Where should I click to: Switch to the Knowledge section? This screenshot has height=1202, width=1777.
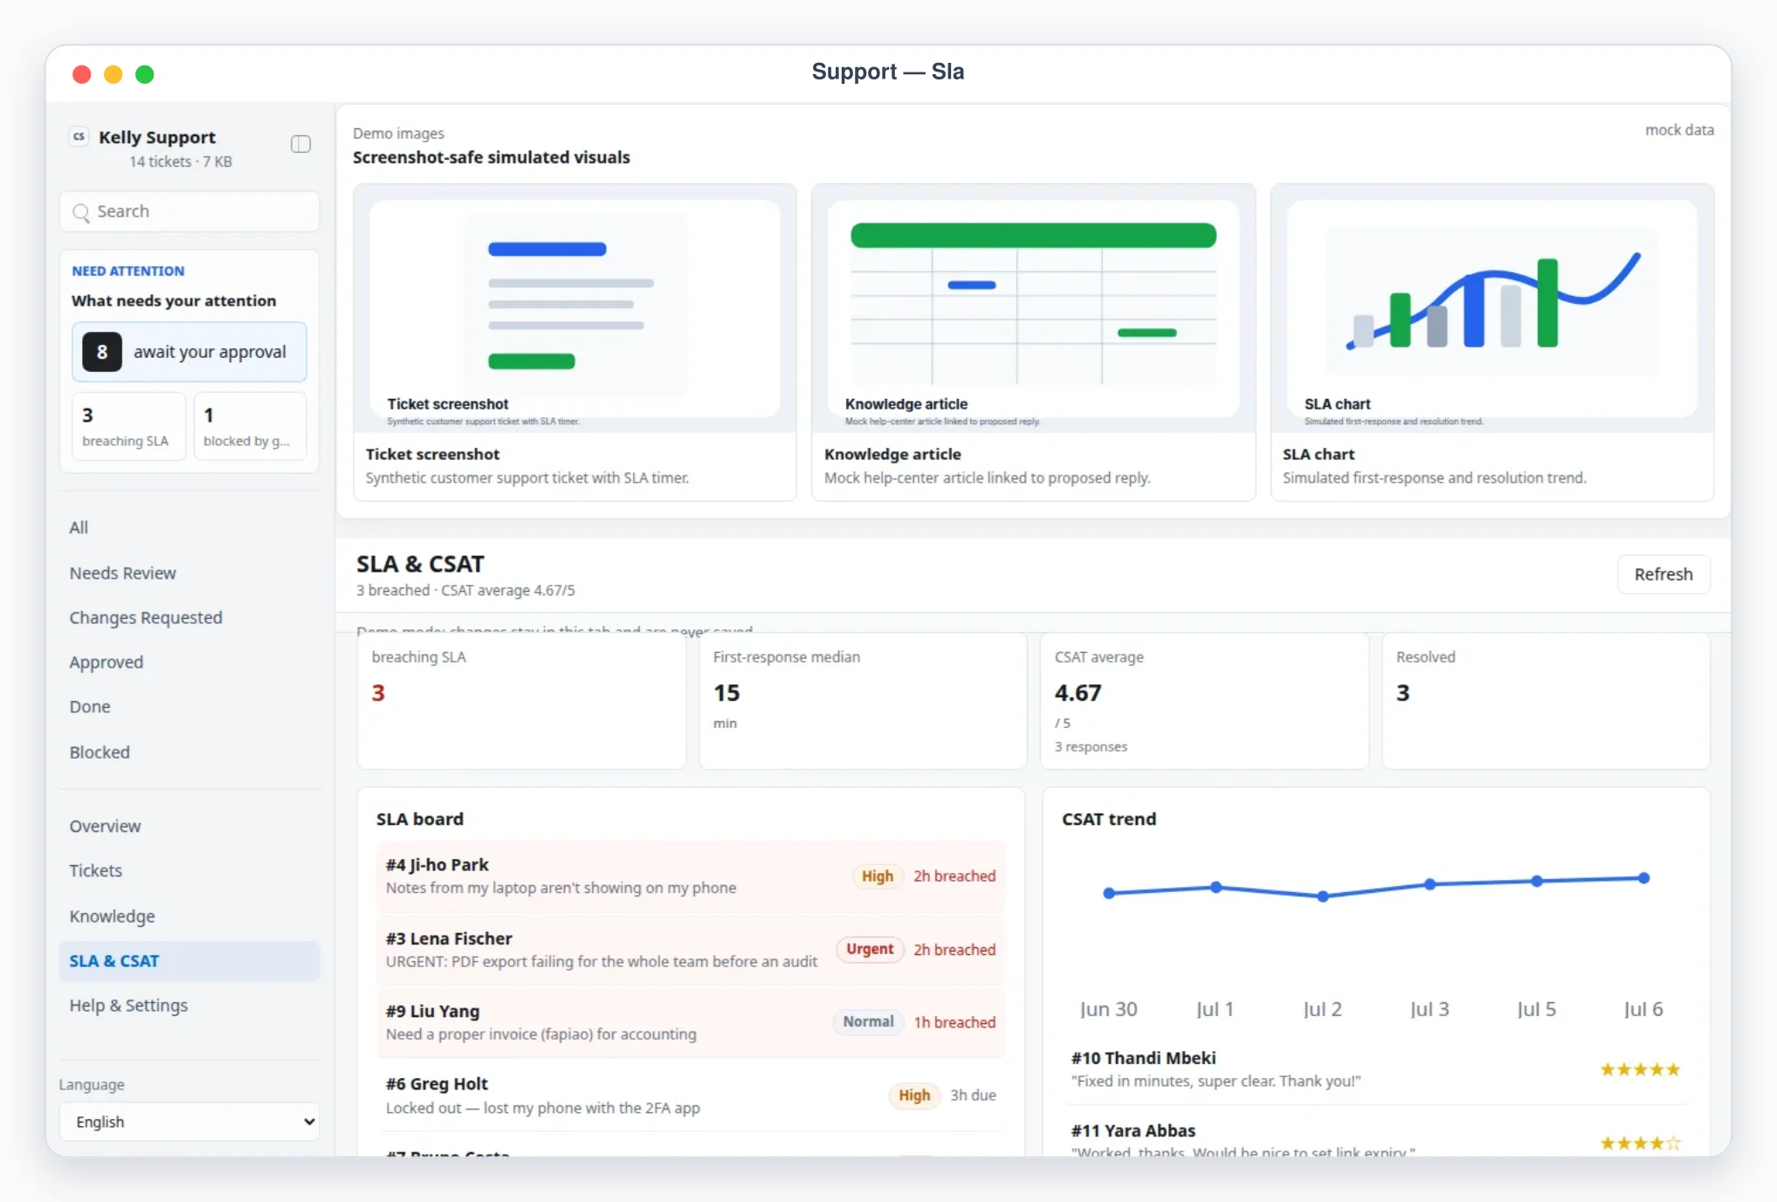(113, 916)
